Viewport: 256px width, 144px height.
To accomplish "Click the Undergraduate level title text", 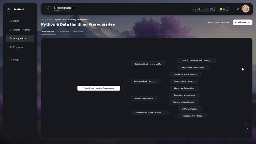I will pyautogui.click(x=65, y=8).
